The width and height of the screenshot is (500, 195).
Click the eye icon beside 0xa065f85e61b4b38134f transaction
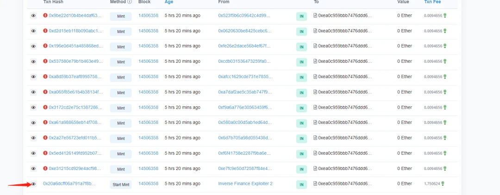click(x=33, y=92)
